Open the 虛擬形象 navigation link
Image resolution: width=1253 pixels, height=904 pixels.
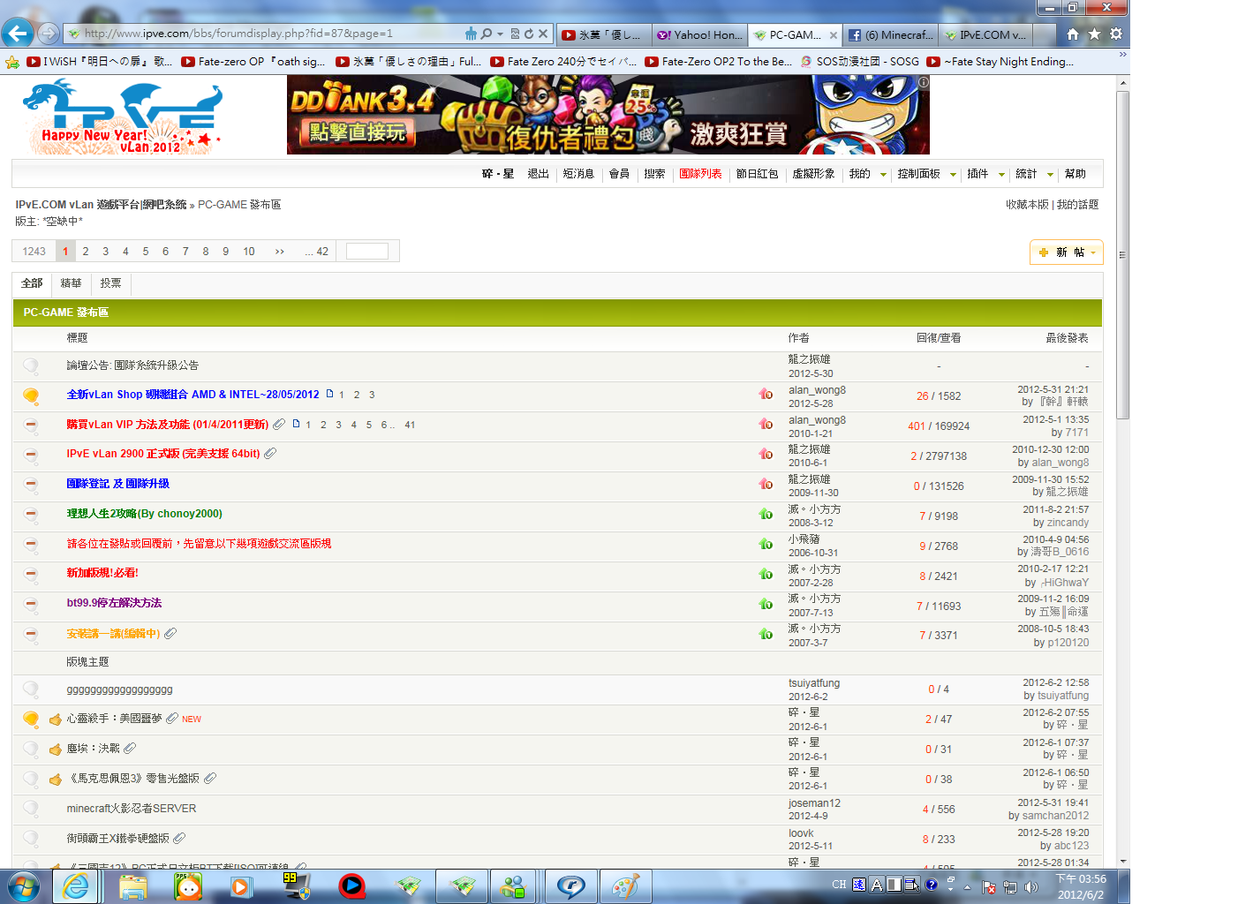(813, 174)
